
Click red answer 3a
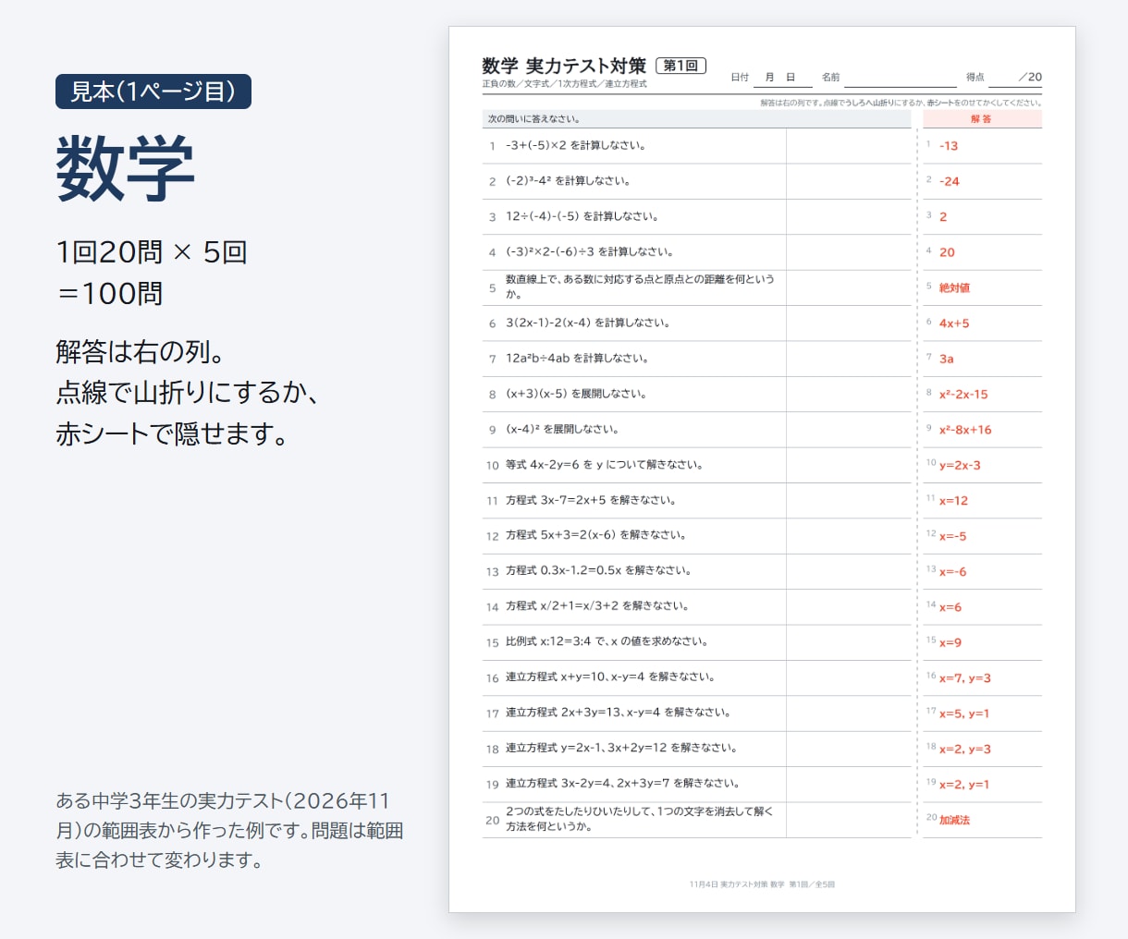pyautogui.click(x=946, y=359)
